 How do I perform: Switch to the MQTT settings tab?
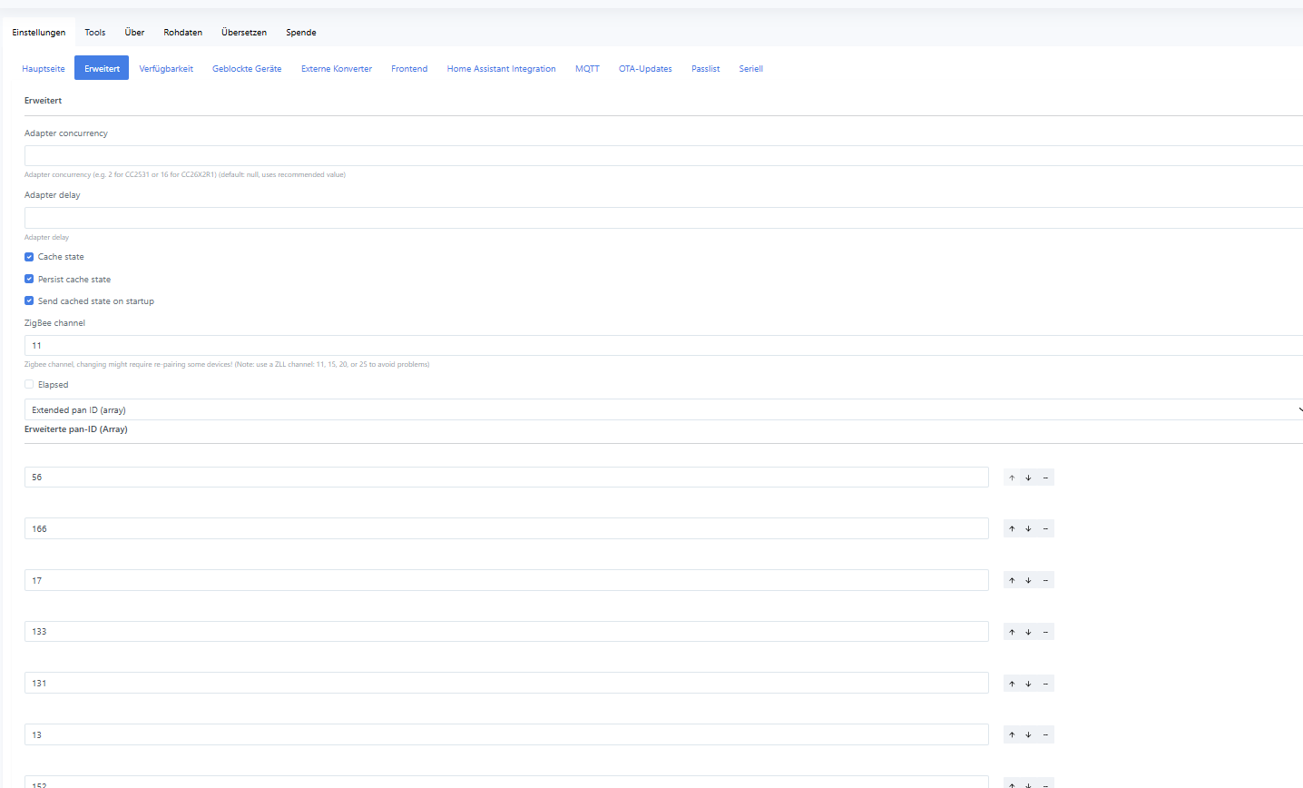pos(587,69)
